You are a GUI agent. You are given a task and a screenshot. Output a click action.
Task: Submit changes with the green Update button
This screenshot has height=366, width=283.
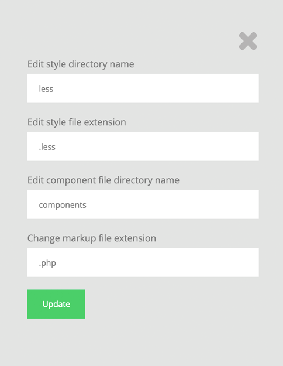click(x=56, y=304)
